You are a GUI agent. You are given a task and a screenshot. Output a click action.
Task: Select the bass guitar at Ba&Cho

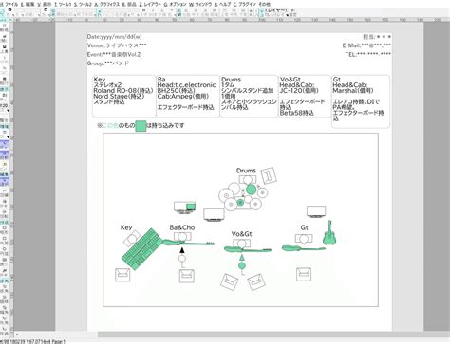[188, 243]
